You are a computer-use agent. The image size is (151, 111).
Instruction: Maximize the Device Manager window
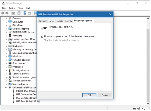point(137,3)
